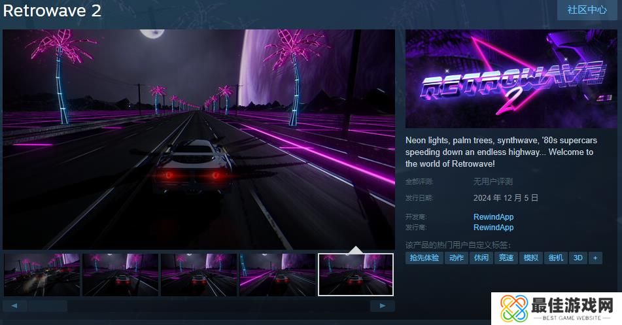Open the RewindApp link next to 开发商
Screen dimensions: 622x325
pos(493,217)
